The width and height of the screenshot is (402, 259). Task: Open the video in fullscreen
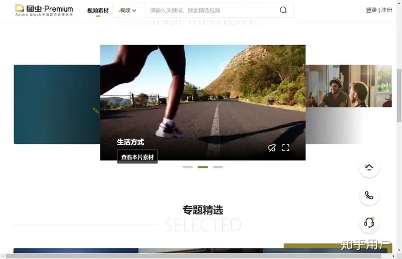(x=286, y=148)
